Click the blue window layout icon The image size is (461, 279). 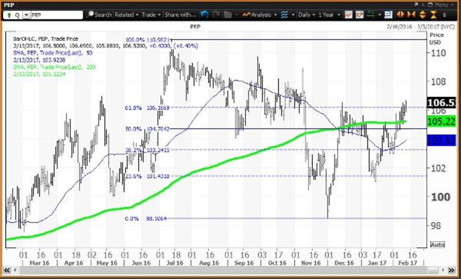coord(388,15)
